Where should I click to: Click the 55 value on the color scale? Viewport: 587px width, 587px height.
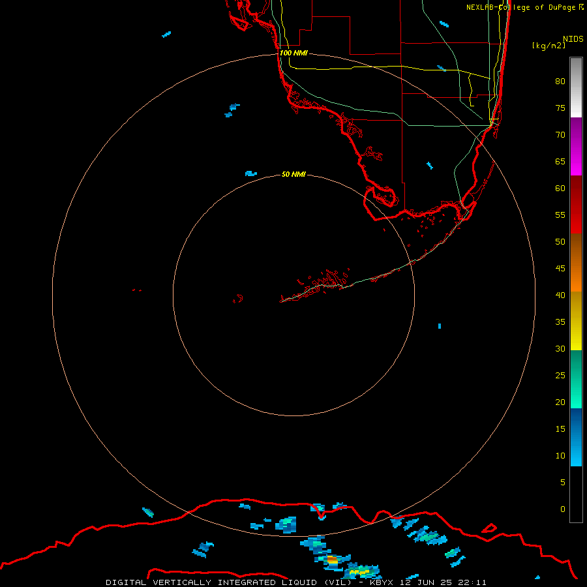click(x=560, y=215)
